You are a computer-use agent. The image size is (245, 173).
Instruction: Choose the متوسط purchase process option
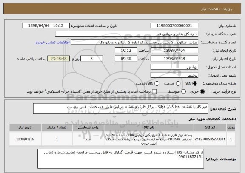tap(183, 92)
